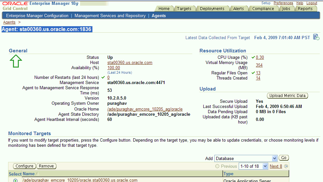
Task: Click the Virtual Memory Usage value 354
Action: coord(259,65)
